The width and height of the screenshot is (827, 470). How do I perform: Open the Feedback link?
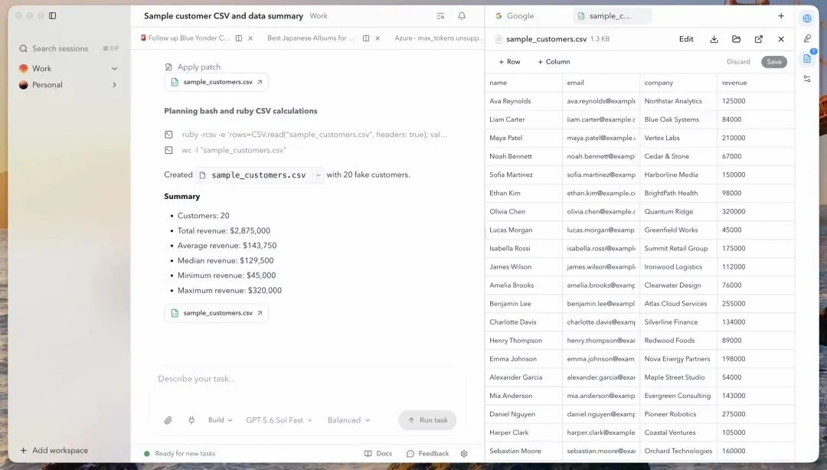click(x=428, y=454)
